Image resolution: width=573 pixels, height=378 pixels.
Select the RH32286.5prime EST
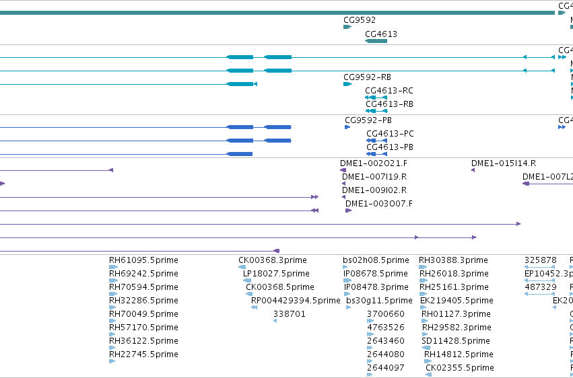pos(112,307)
